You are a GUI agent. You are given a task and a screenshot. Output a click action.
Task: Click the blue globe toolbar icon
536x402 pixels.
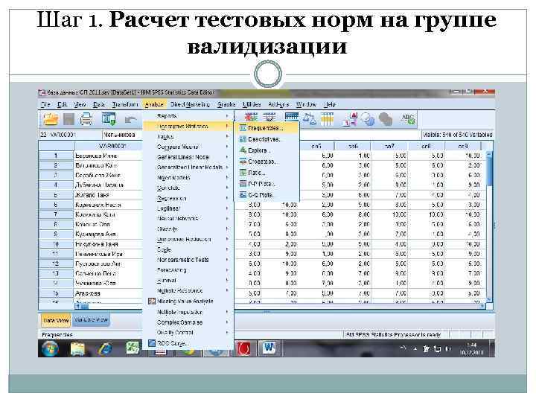point(368,119)
